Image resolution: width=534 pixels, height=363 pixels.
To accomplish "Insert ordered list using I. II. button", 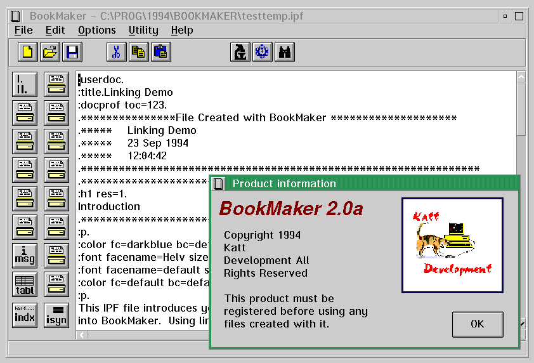I will [25, 84].
